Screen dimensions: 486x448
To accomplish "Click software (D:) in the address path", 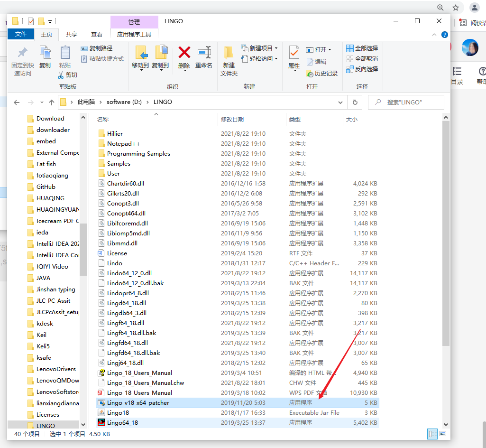I will (x=124, y=102).
